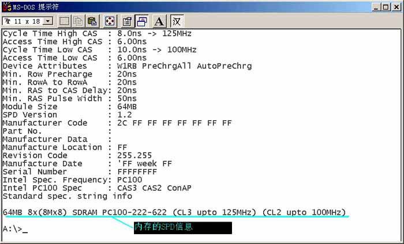This screenshot has height=244, width=404.
Task: Click the Manufacturer Code 2C line
Action: point(117,123)
